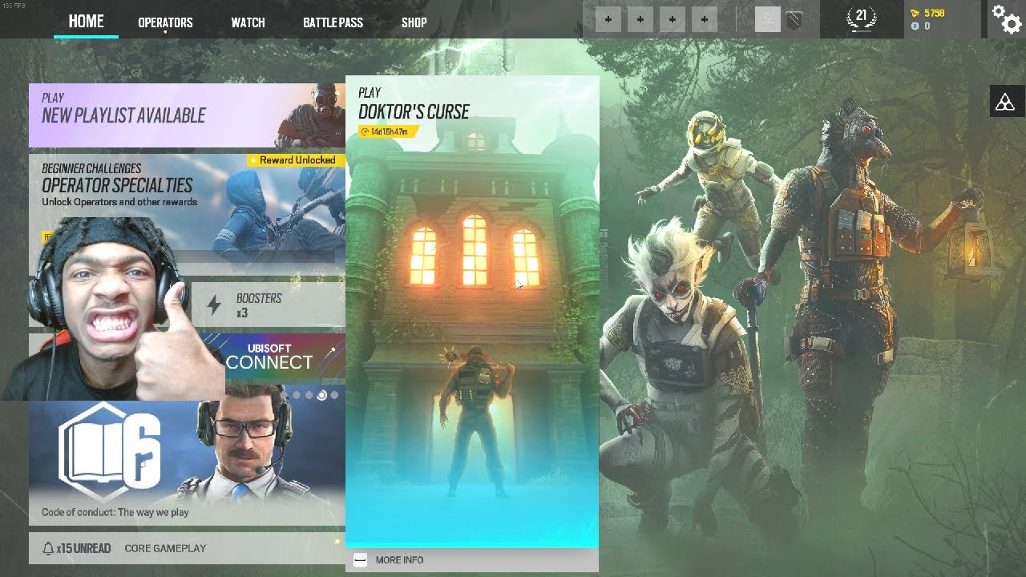
Task: Open the notification bell icon
Action: coord(48,548)
